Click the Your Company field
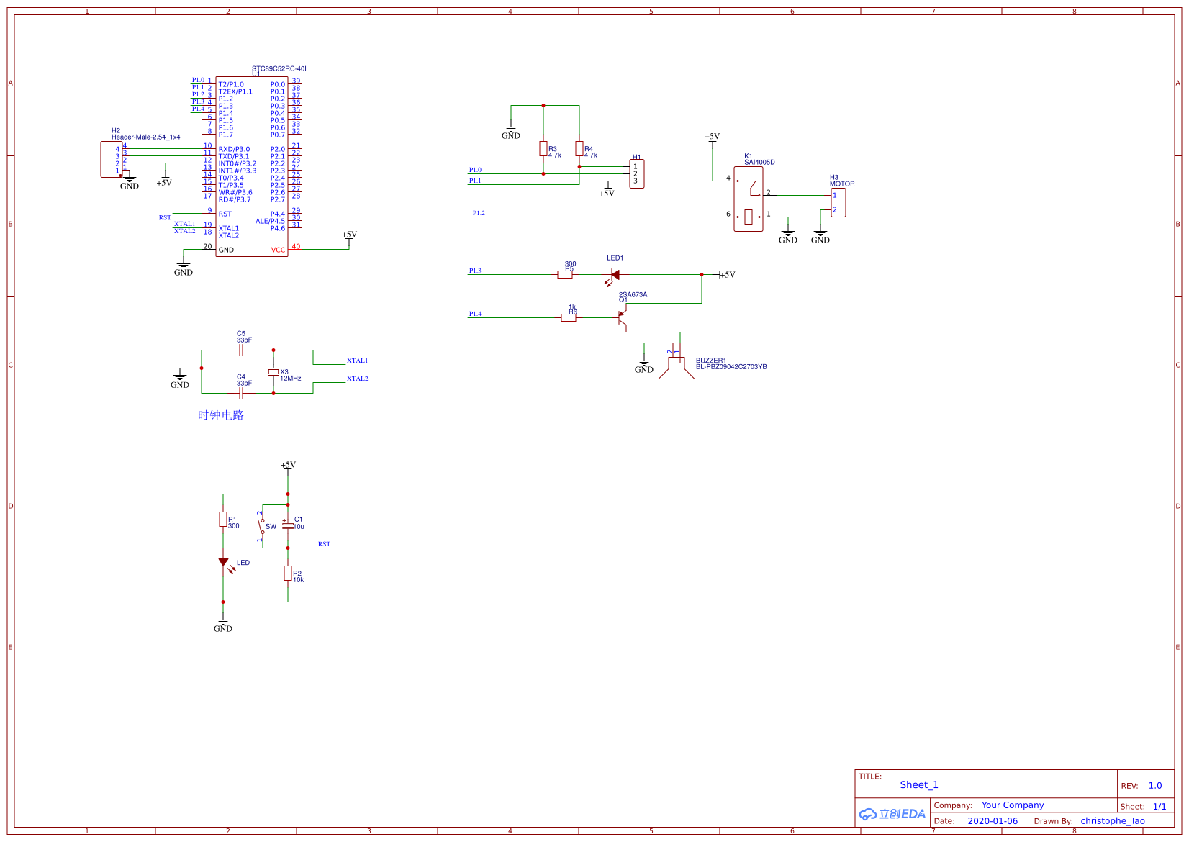Viewport: 1189px width, 842px height. pos(1013,805)
